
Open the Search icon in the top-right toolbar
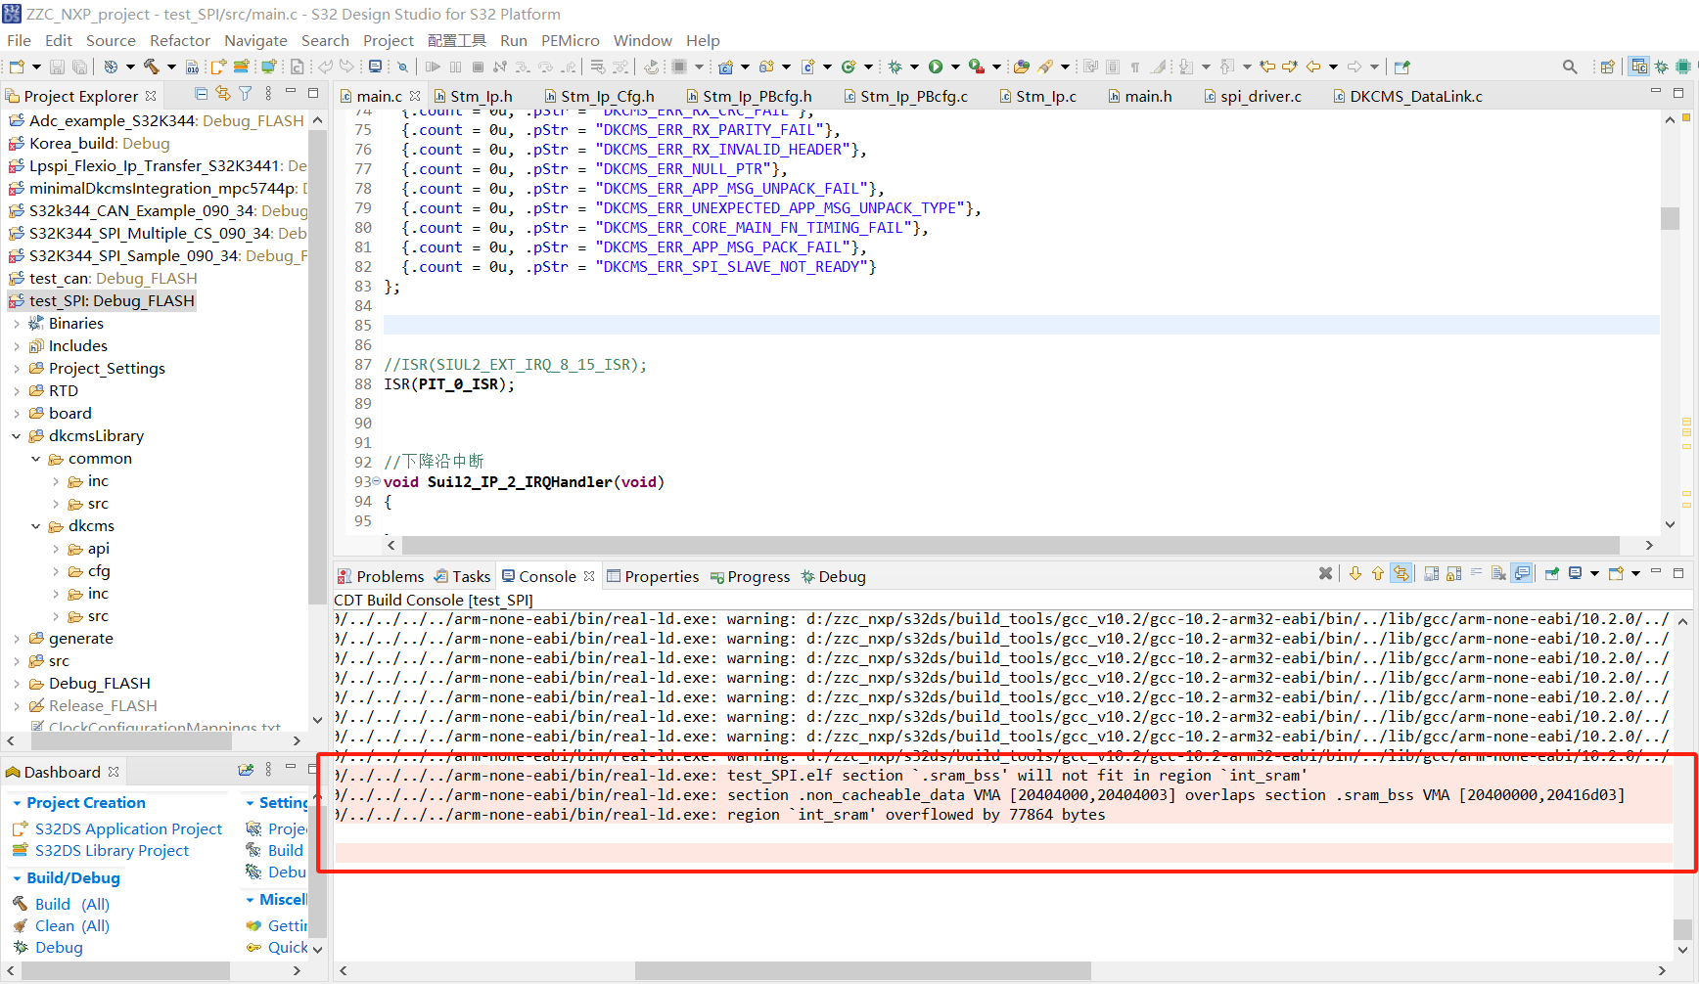coord(1571,67)
